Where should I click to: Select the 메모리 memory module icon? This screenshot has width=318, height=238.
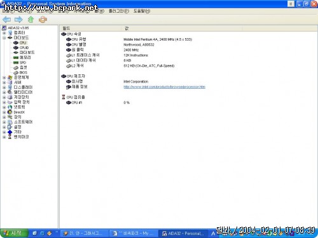[x=16, y=58]
